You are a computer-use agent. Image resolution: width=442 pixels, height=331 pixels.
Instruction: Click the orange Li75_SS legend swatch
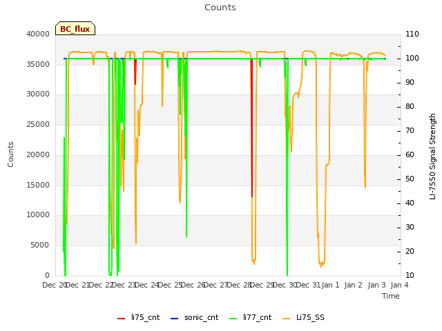(286, 319)
